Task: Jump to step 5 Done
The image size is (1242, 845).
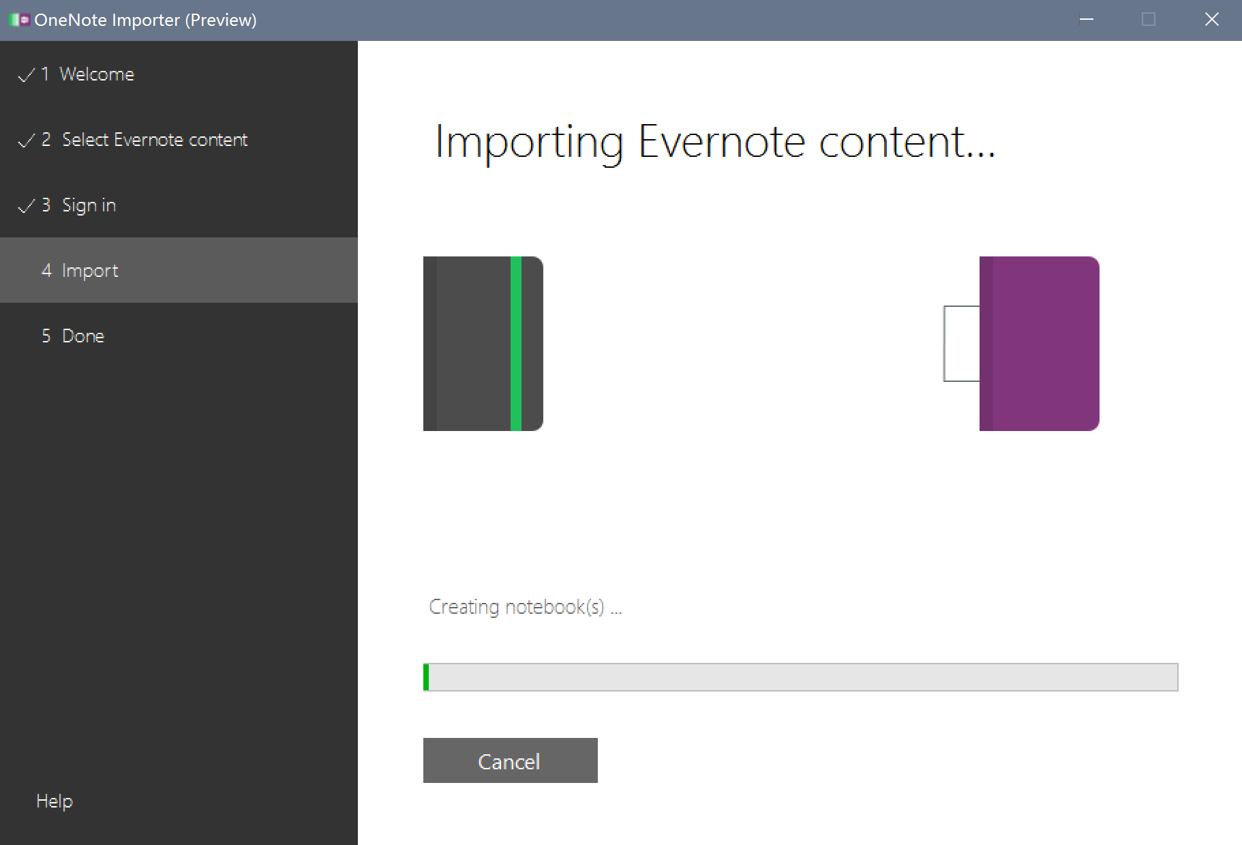Action: point(179,336)
